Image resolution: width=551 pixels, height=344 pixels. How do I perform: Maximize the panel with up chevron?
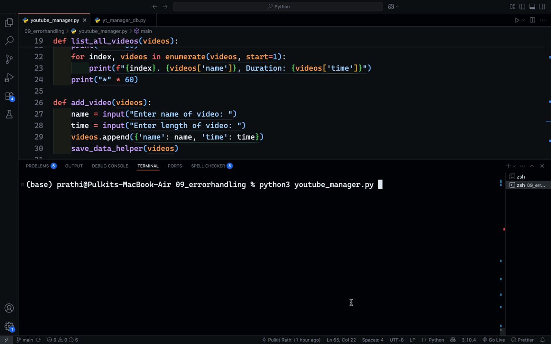click(x=532, y=166)
